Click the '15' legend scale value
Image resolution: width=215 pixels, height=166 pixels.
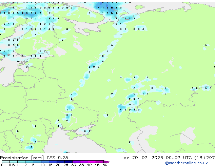(50, 165)
